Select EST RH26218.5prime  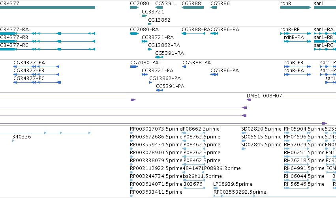(x=297, y=165)
